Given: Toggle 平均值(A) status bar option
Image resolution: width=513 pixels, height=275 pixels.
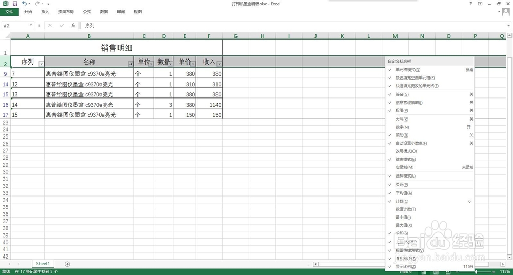Looking at the screenshot, I should click(430, 193).
